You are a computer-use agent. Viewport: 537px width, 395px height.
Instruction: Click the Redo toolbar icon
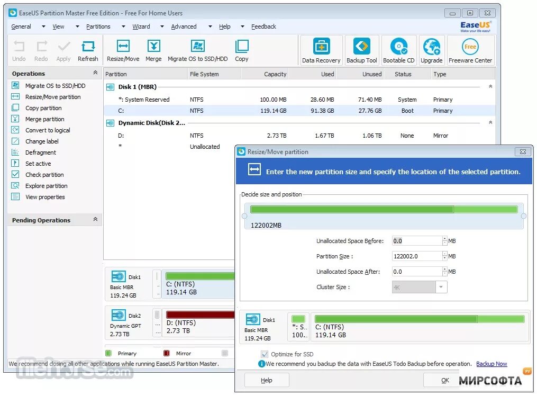click(x=41, y=51)
